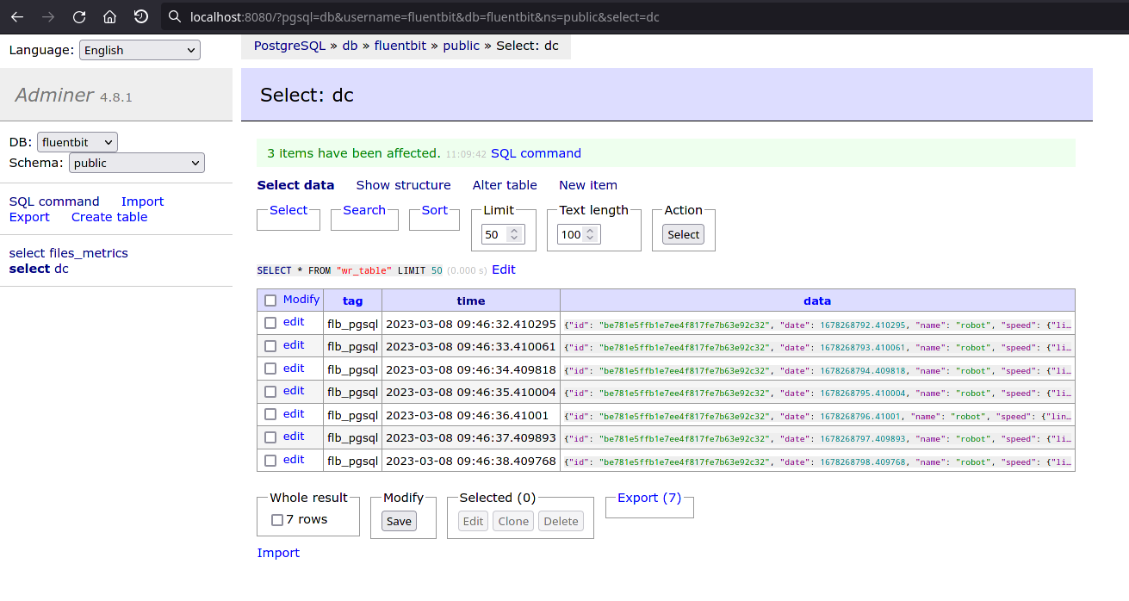Click the Import link below the table
This screenshot has width=1129, height=601.
(x=278, y=553)
